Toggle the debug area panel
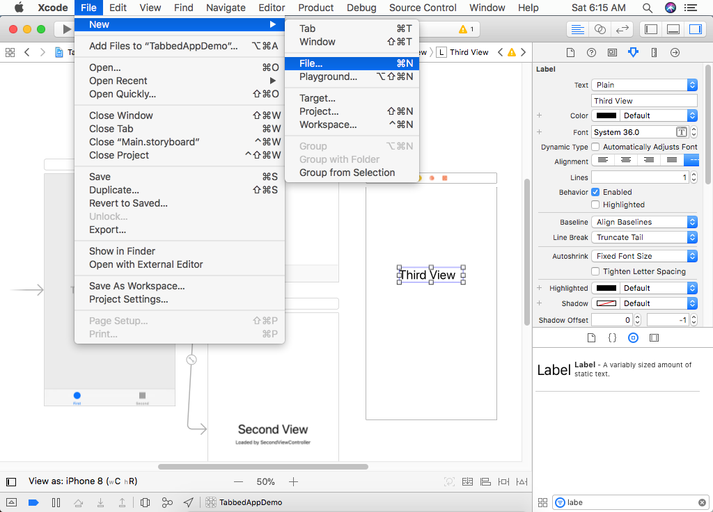Image resolution: width=713 pixels, height=512 pixels. [x=673, y=29]
